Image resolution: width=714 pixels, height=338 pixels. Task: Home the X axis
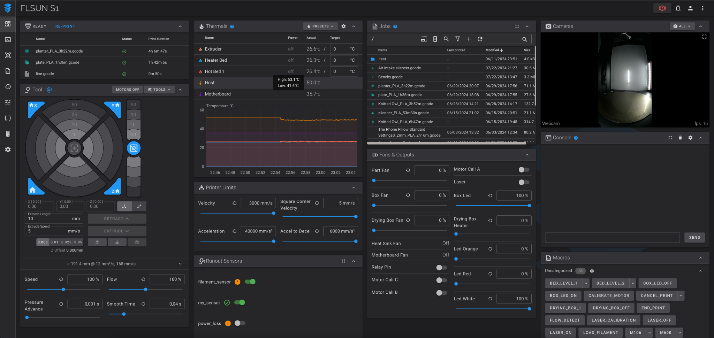34,106
